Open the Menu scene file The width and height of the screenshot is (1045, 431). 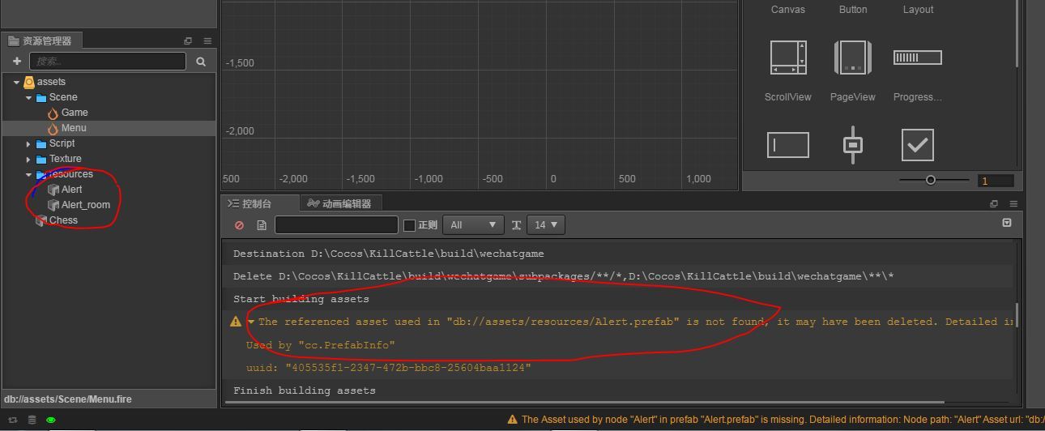(x=74, y=128)
